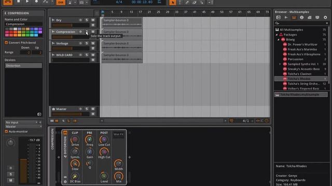Toggle the automation write wrench button
Screen dimensions: 332x186
point(46,2)
